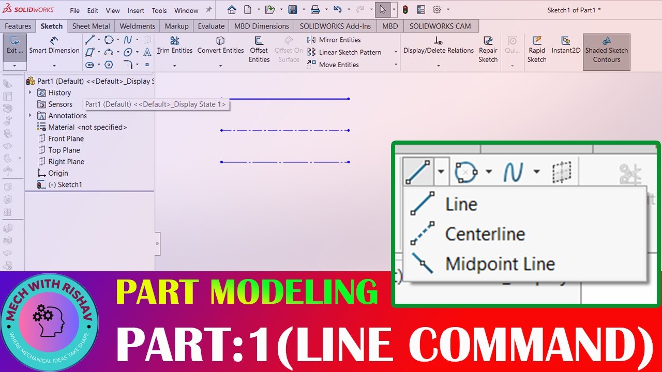Activate Trim Entities

click(175, 45)
